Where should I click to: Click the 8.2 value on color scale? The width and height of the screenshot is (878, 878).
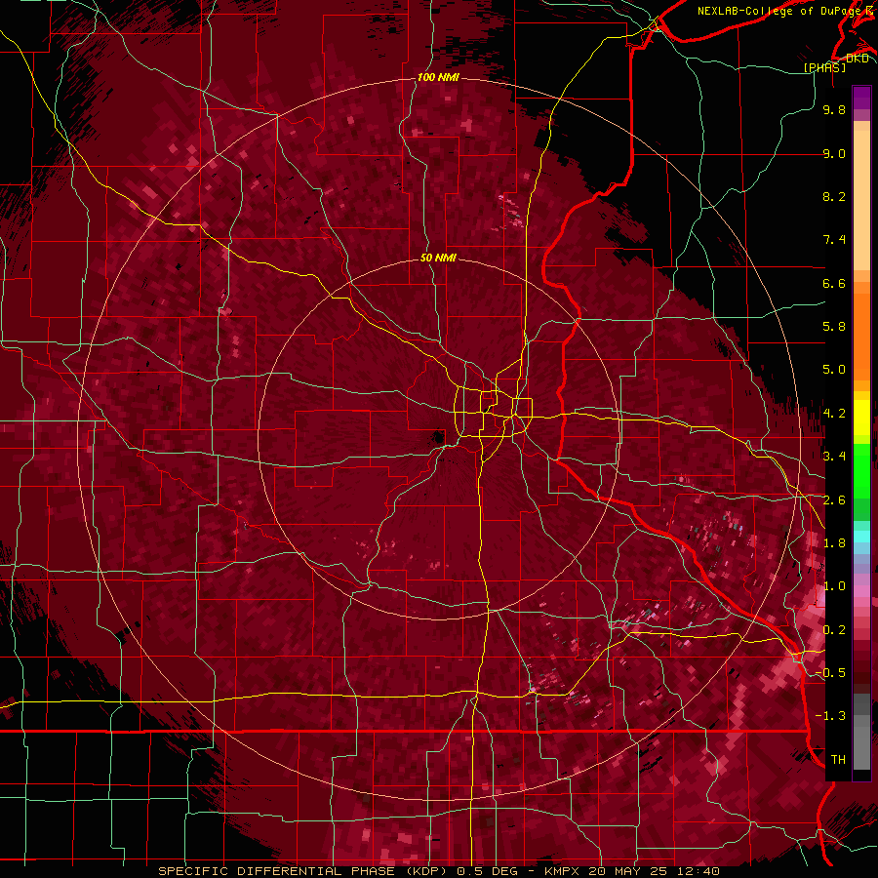tap(834, 196)
